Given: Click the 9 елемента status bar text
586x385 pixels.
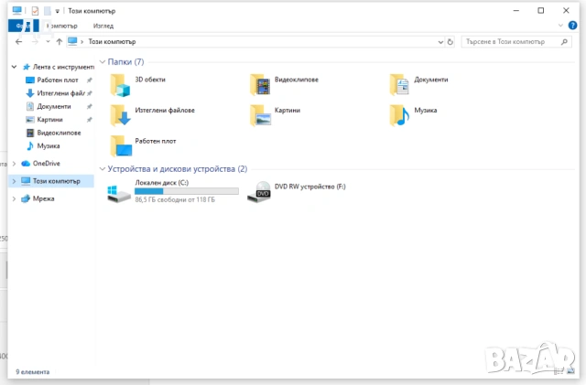Looking at the screenshot, I should [33, 372].
